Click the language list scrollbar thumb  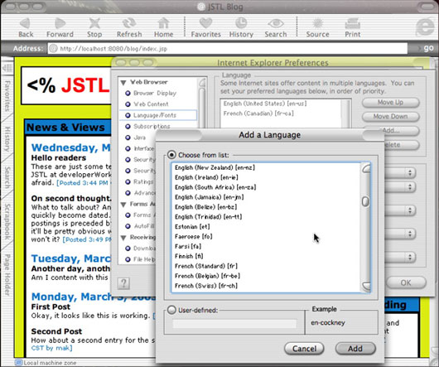click(x=365, y=201)
